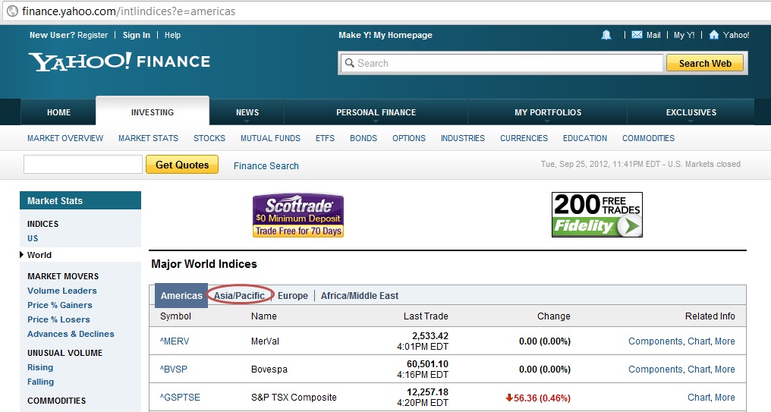Open the Help link
Screen dimensions: 771x412
[x=172, y=35]
